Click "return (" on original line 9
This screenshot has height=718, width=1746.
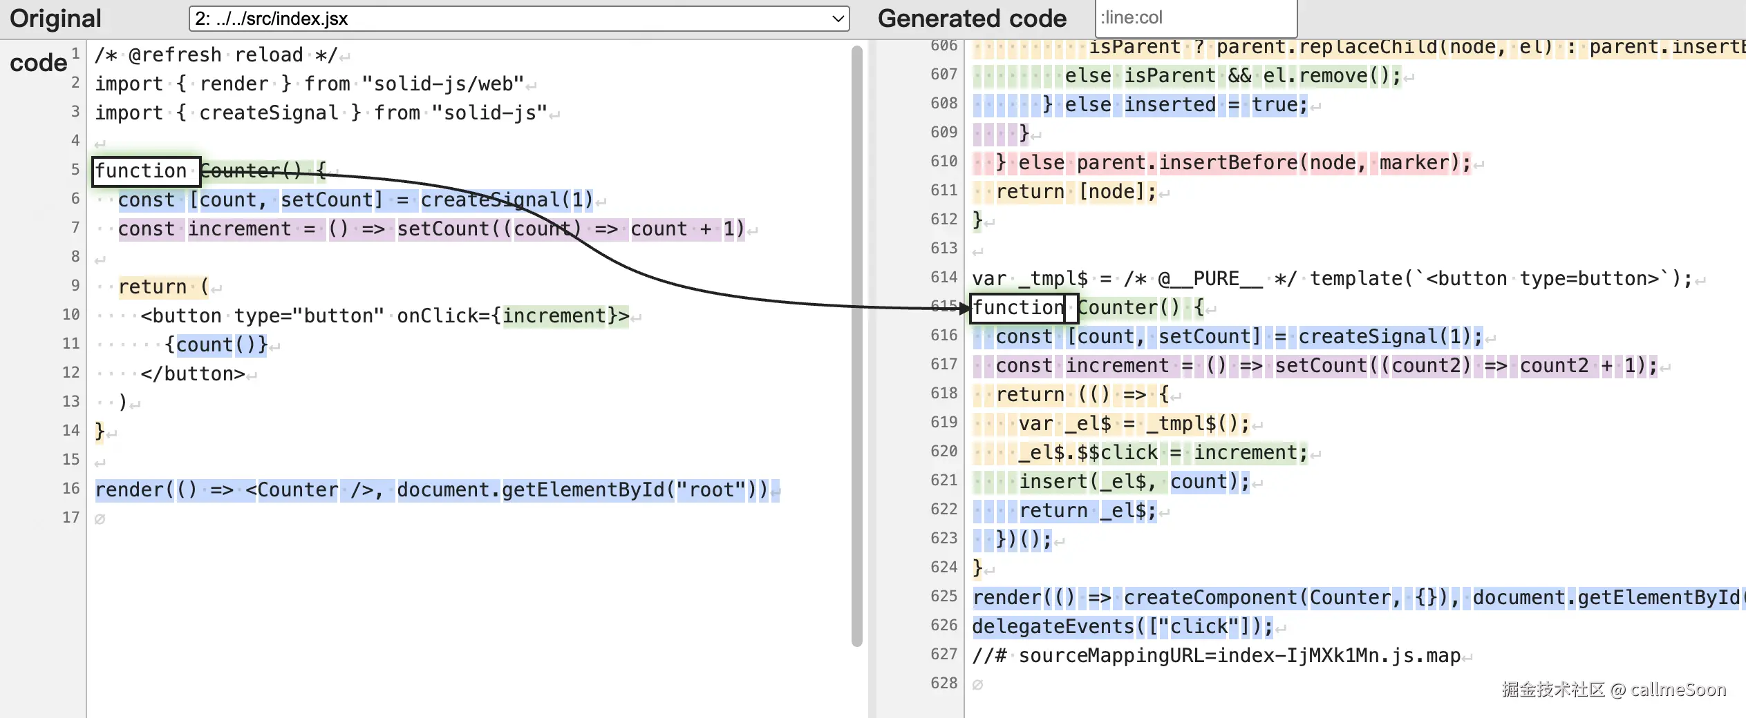click(164, 287)
